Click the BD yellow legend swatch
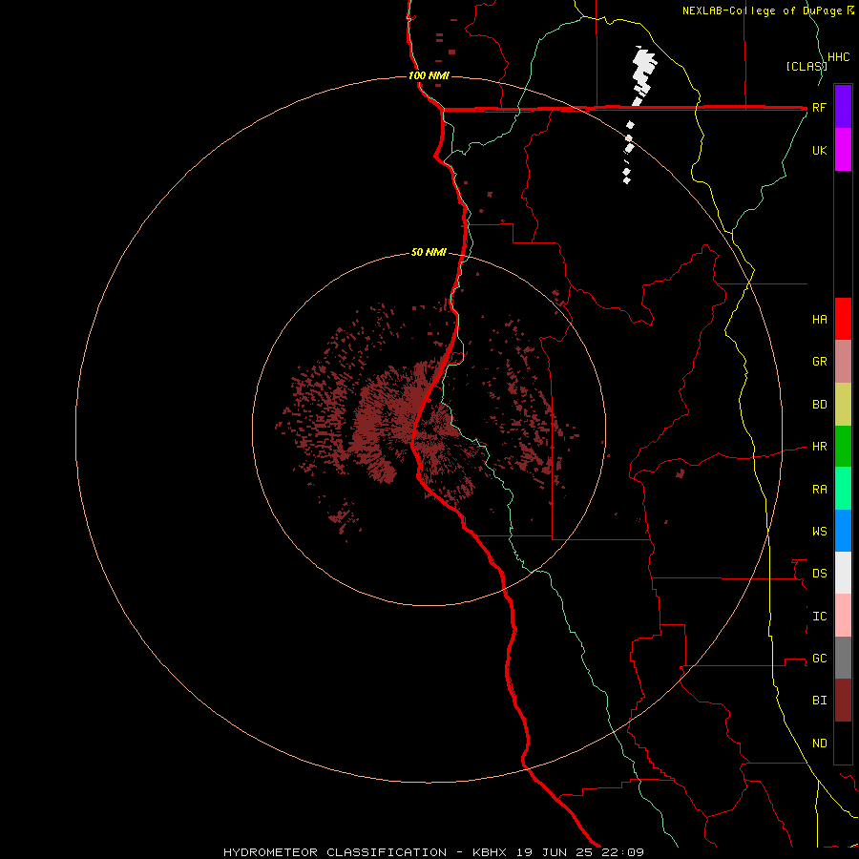This screenshot has width=859, height=859. coord(843,405)
